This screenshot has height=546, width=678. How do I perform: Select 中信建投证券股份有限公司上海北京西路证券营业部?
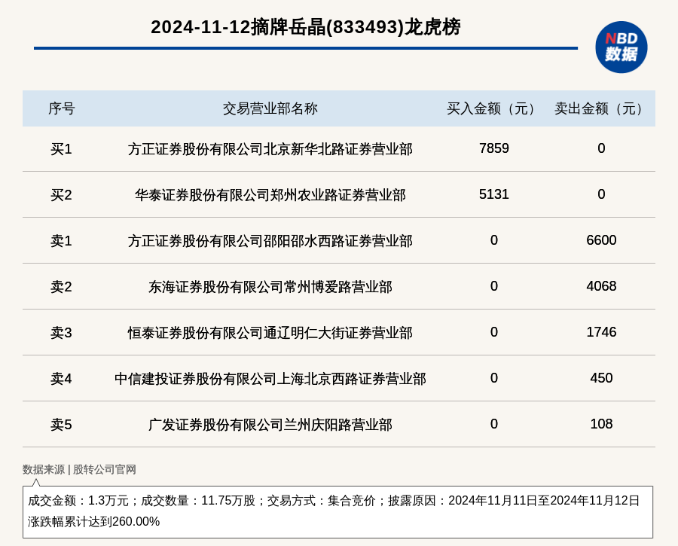click(x=270, y=379)
